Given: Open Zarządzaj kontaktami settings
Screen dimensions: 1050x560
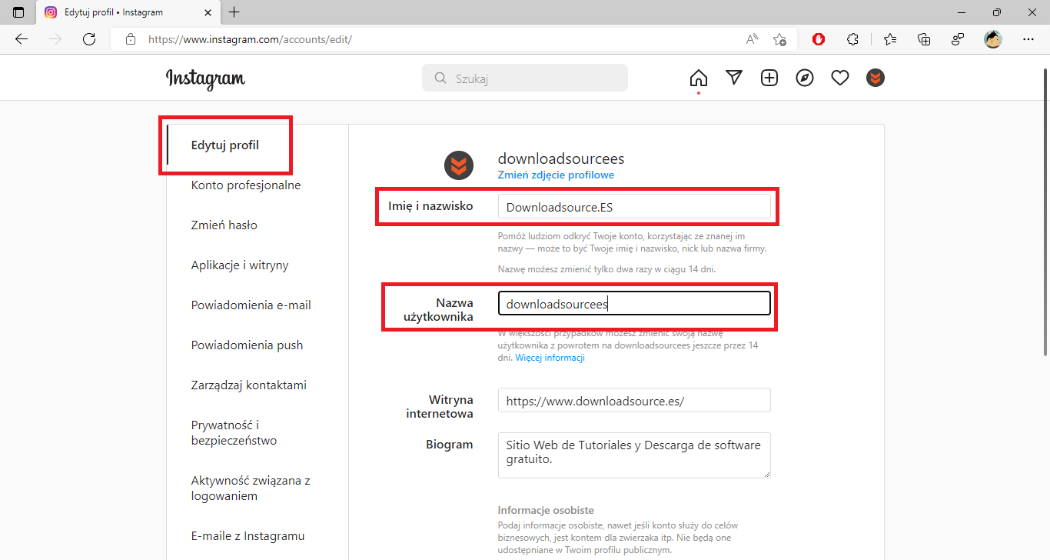Looking at the screenshot, I should click(249, 385).
